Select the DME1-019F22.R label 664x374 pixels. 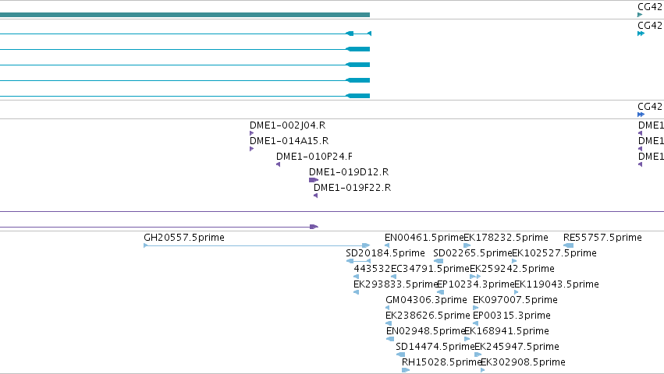(353, 188)
